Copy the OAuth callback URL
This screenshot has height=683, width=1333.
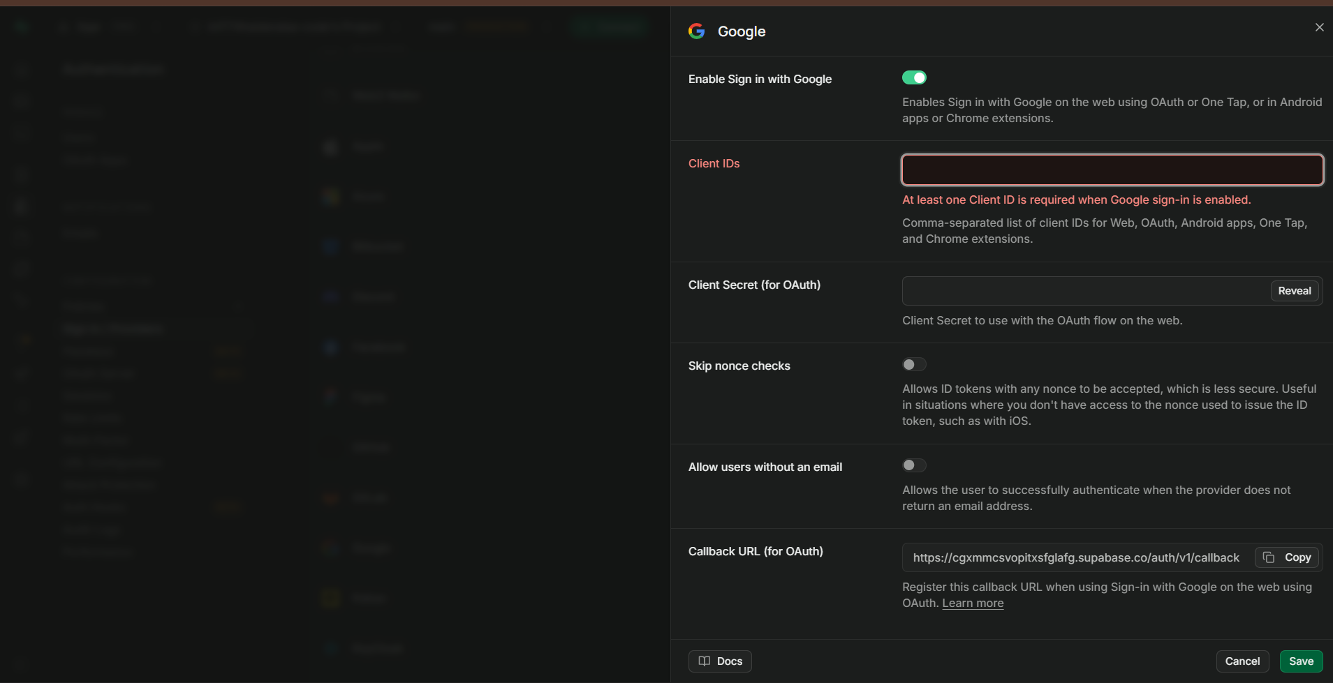(1287, 557)
